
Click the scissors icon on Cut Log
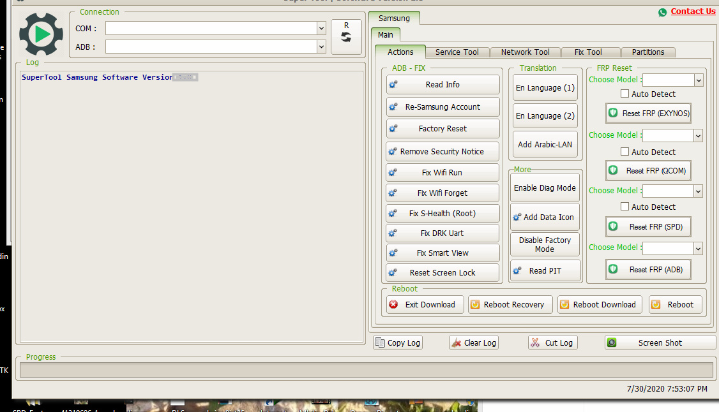[x=535, y=342]
